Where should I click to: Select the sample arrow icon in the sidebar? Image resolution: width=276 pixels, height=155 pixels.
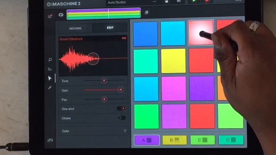pyautogui.click(x=50, y=78)
